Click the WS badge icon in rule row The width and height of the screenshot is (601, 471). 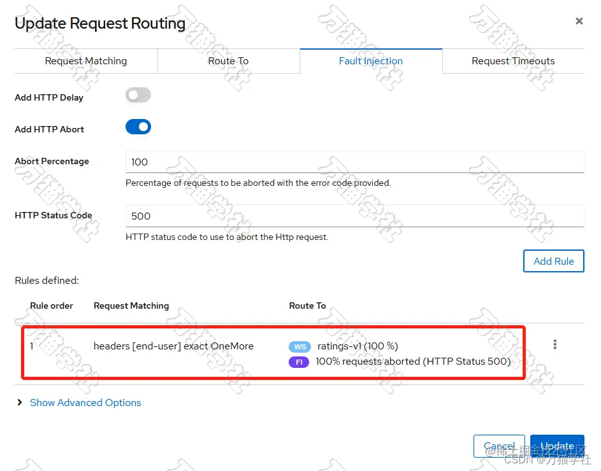pos(300,347)
